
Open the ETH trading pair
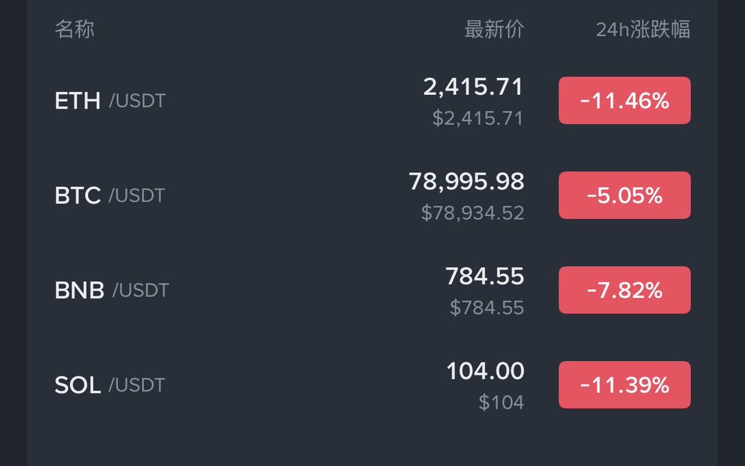coord(78,101)
